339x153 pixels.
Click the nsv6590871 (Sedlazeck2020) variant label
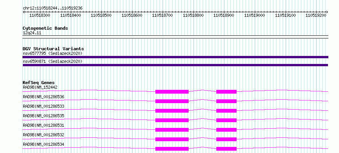point(53,62)
